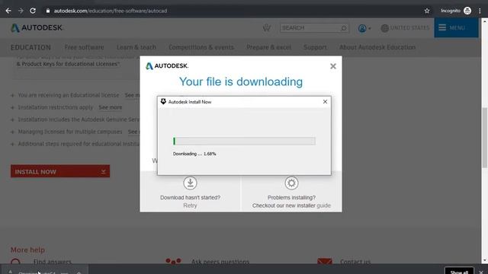Screen dimensions: 488x274
Task: Change region from United States
Action: pyautogui.click(x=405, y=28)
